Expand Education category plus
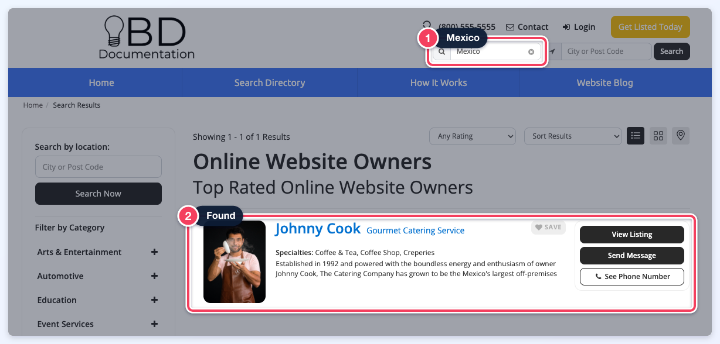This screenshot has height=344, width=720. pyautogui.click(x=155, y=300)
